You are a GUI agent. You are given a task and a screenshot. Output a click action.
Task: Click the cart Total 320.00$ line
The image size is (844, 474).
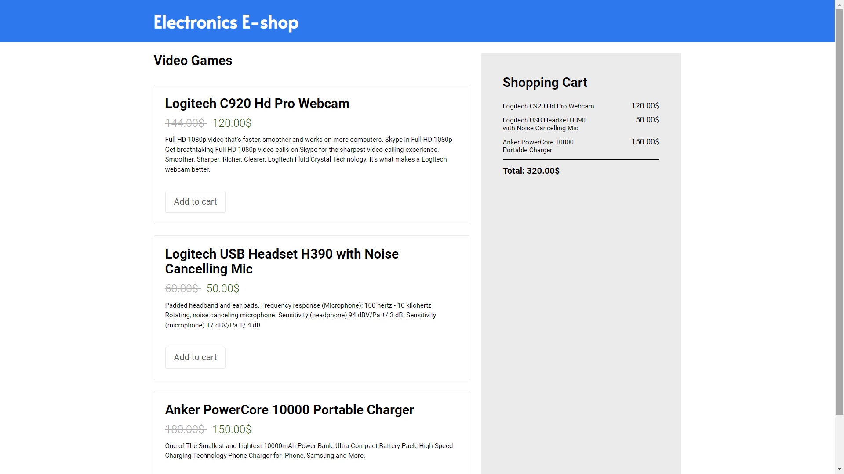[531, 171]
